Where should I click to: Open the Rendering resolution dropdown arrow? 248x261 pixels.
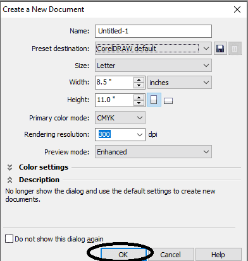140,134
